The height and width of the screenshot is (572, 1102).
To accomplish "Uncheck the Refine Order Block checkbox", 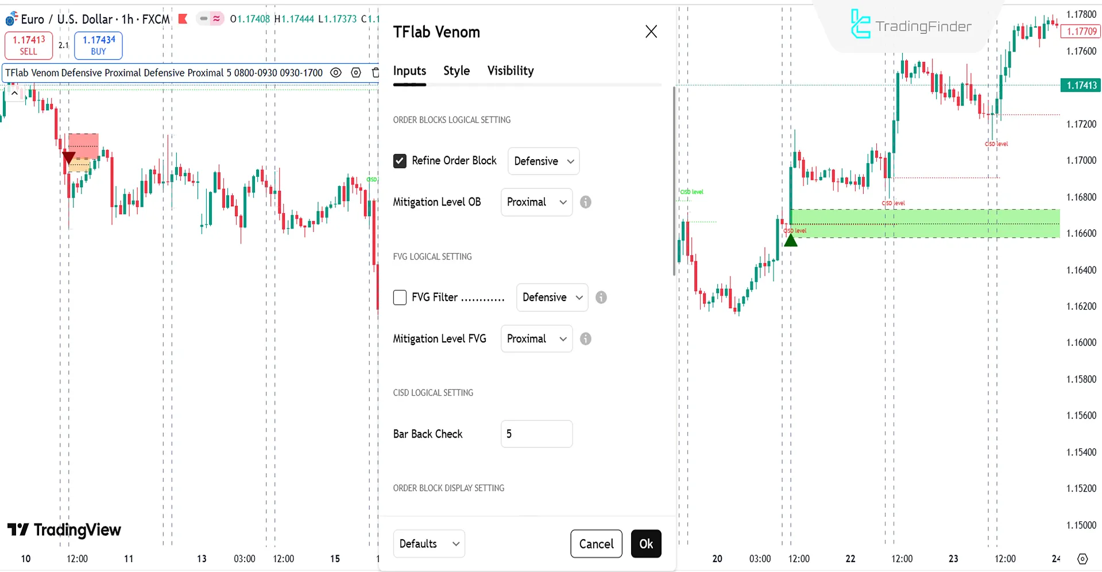I will (x=400, y=161).
